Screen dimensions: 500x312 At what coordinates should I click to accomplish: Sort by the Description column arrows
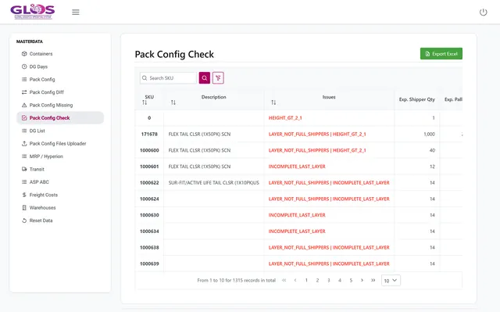pyautogui.click(x=173, y=102)
